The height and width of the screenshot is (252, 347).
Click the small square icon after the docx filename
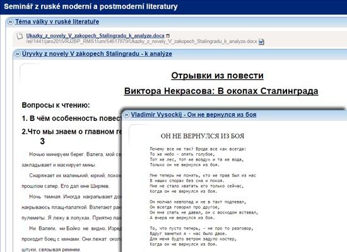168,36
